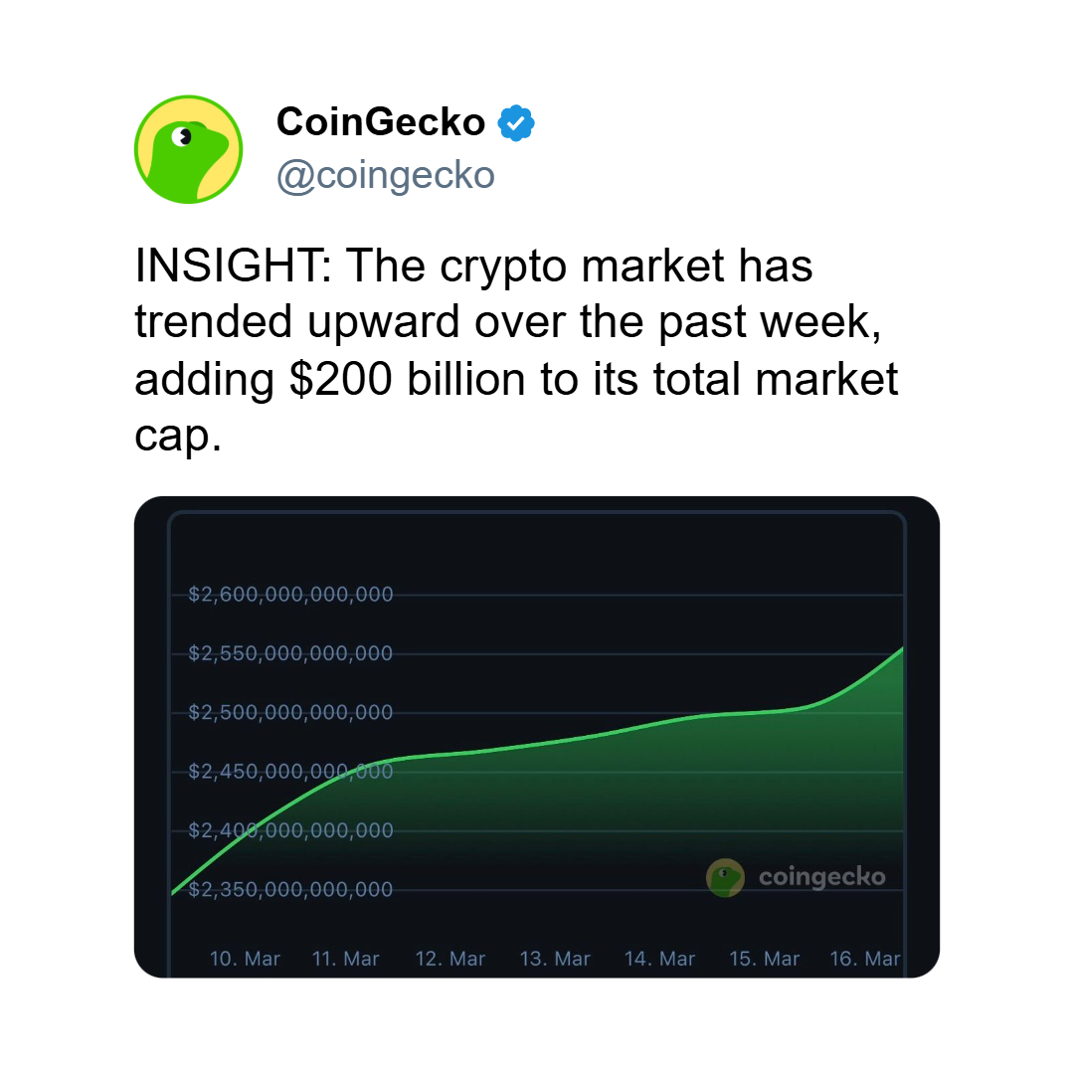Screen dimensions: 1074x1074
Task: Select the tweet text starting with INSIGHT
Action: coord(516,351)
